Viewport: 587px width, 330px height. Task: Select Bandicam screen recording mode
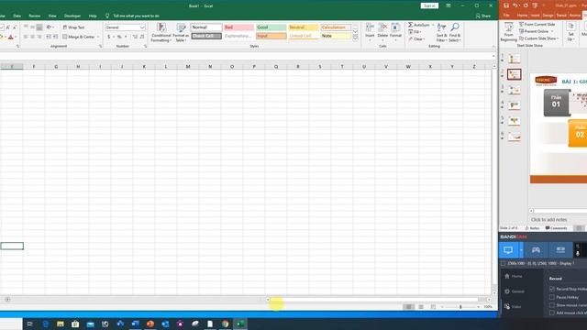tap(508, 250)
